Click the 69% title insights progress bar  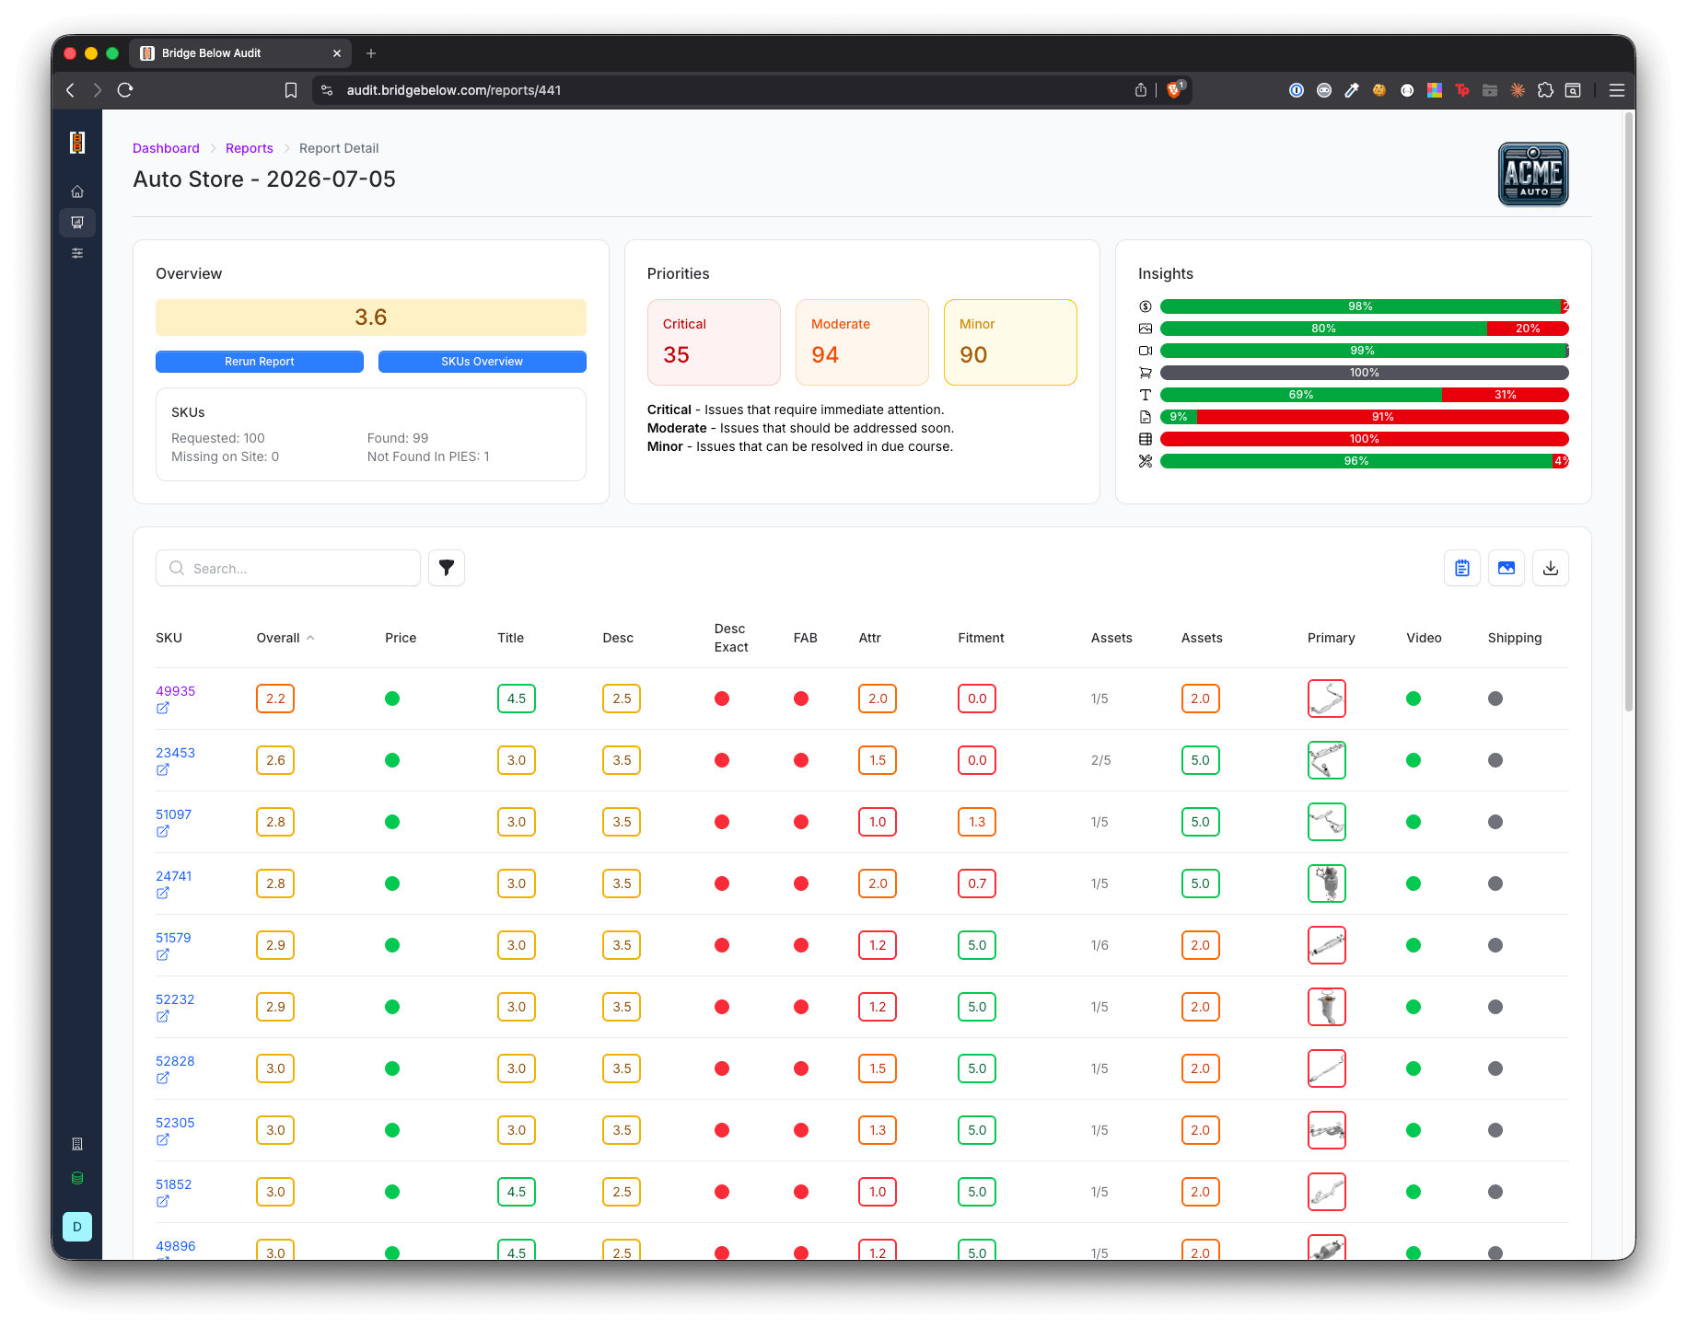pyautogui.click(x=1365, y=395)
